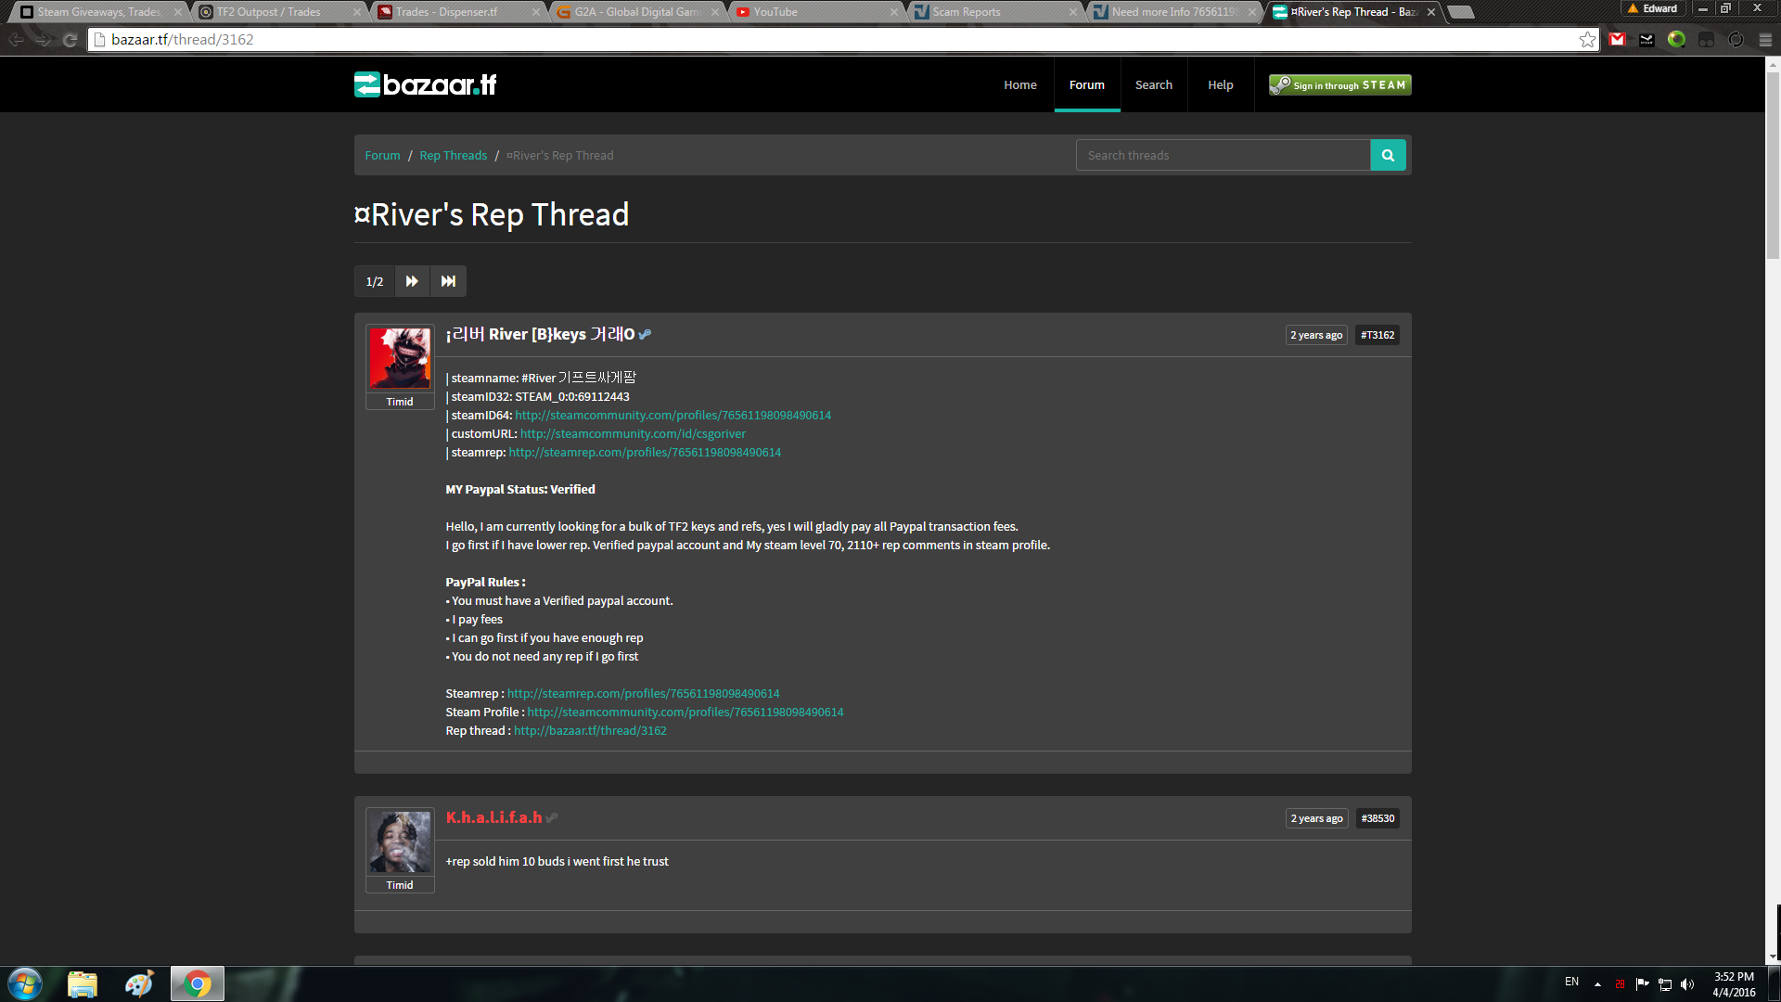1781x1002 pixels.
Task: Click the page scrollbar thumb
Action: coord(1773,167)
